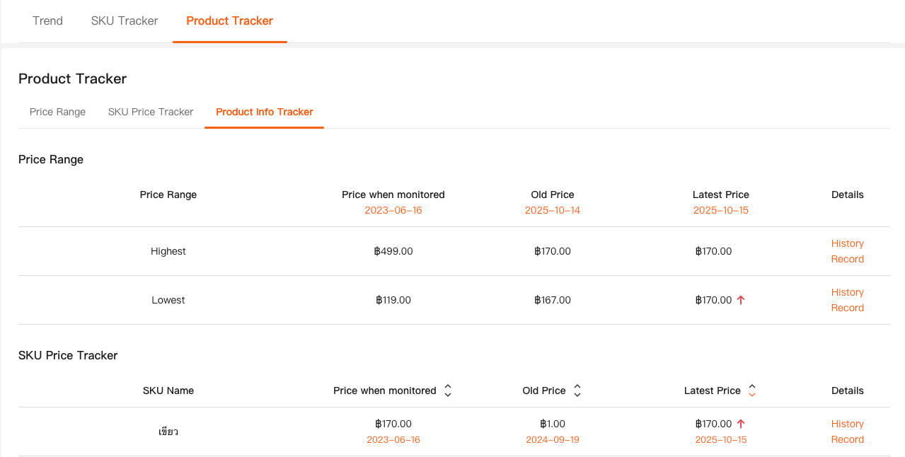Select the ฿499.00 highest monitored price
905x457 pixels.
[x=393, y=251]
